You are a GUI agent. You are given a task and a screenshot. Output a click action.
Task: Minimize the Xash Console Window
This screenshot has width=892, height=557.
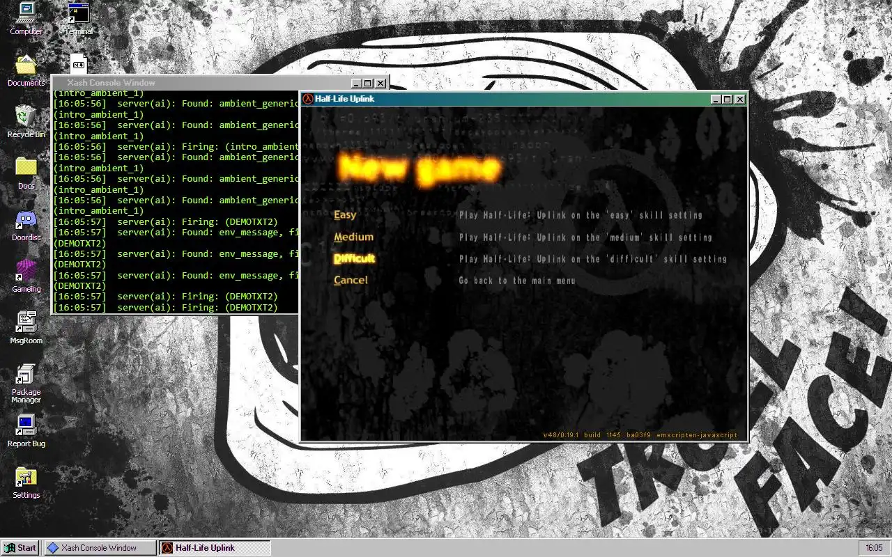coord(357,84)
